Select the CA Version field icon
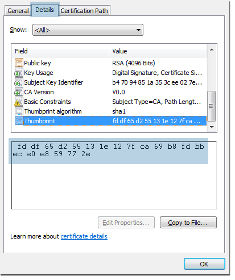Viewport: 235px width, 280px height. click(x=19, y=92)
